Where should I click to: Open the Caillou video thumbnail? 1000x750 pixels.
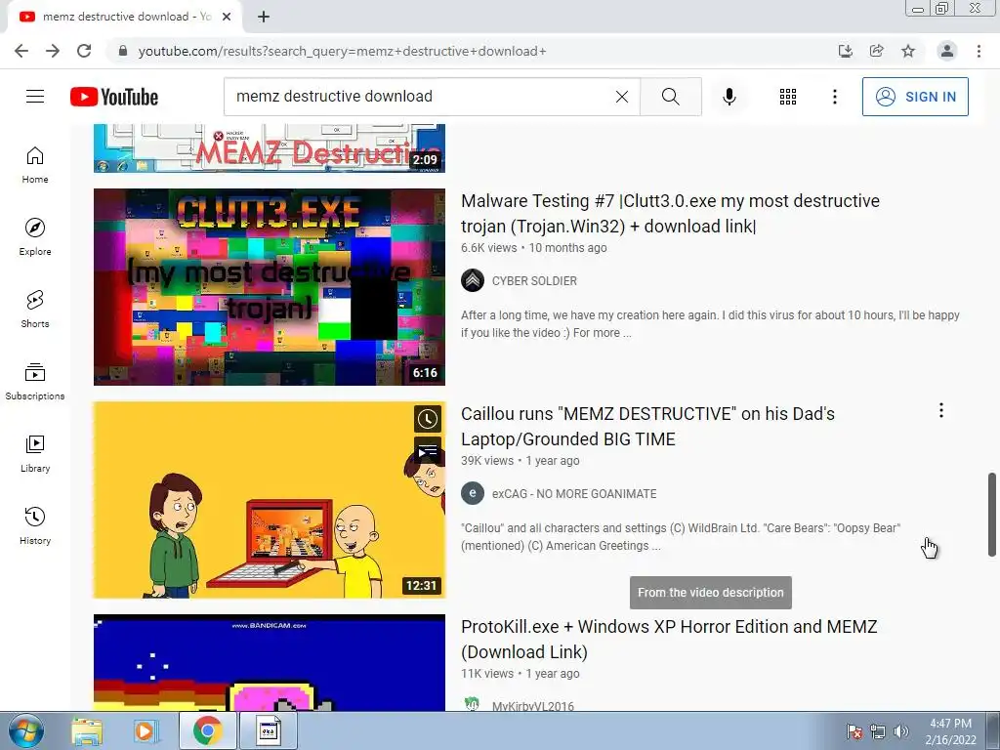point(270,500)
